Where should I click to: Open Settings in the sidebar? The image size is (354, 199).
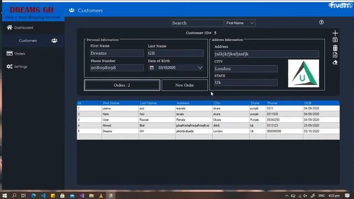20,66
